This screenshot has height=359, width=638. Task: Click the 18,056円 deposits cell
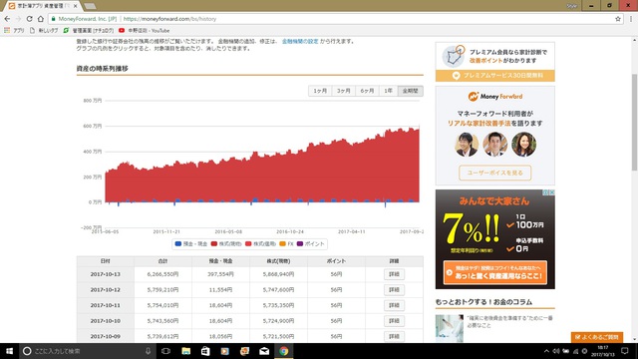[220, 336]
